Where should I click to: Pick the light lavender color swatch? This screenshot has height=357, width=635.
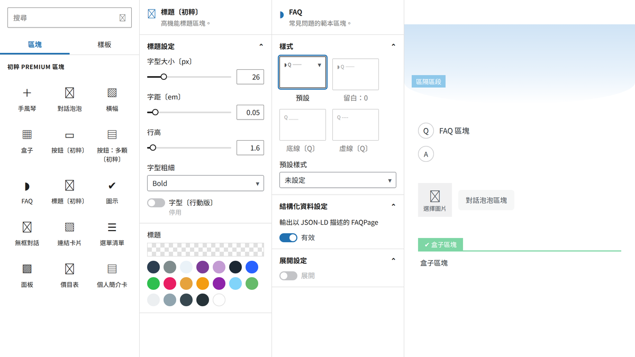click(219, 267)
